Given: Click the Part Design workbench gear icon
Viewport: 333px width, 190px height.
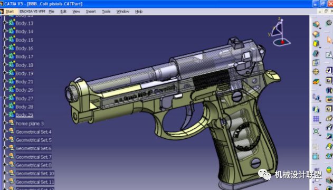Looking at the screenshot, I should coord(329,22).
